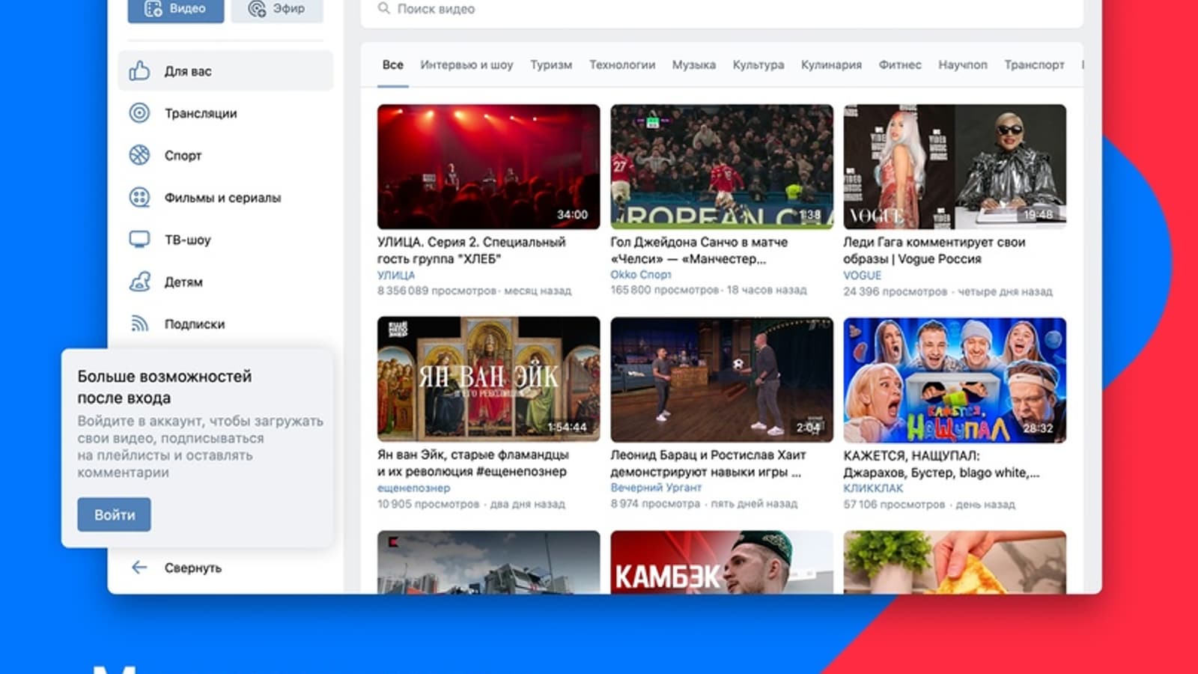Click the film reel icon beside Фильмы и сериалы

point(139,197)
